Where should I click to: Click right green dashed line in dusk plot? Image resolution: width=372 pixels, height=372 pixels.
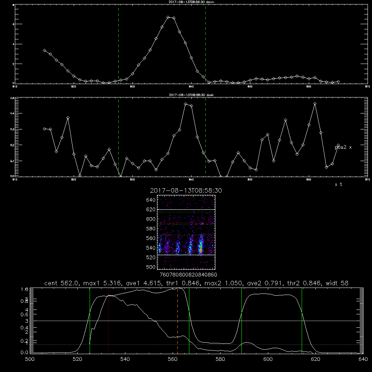coord(205,137)
